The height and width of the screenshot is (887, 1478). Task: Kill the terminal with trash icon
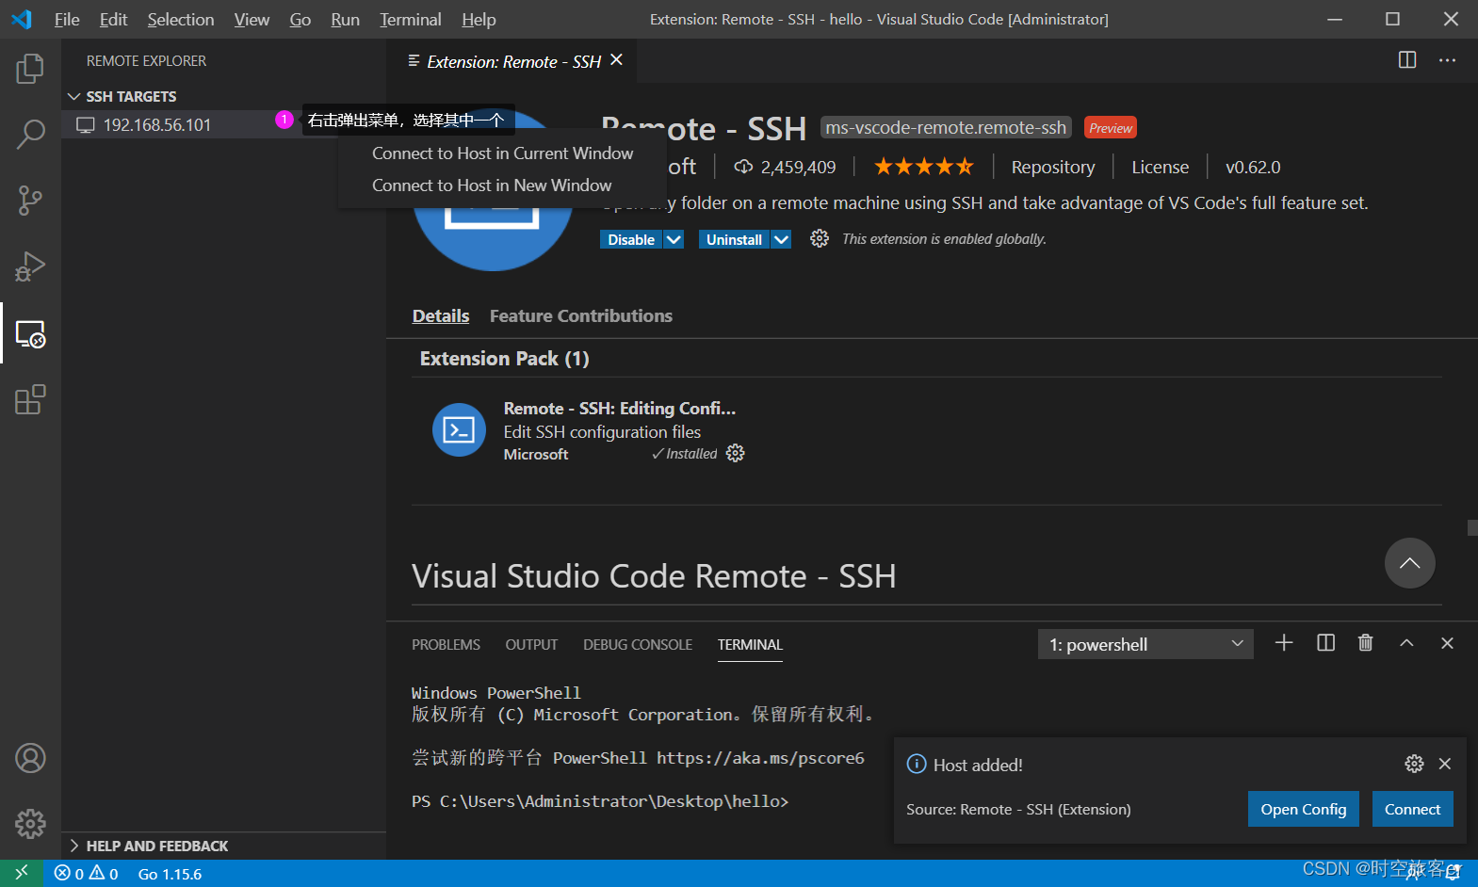click(1365, 643)
